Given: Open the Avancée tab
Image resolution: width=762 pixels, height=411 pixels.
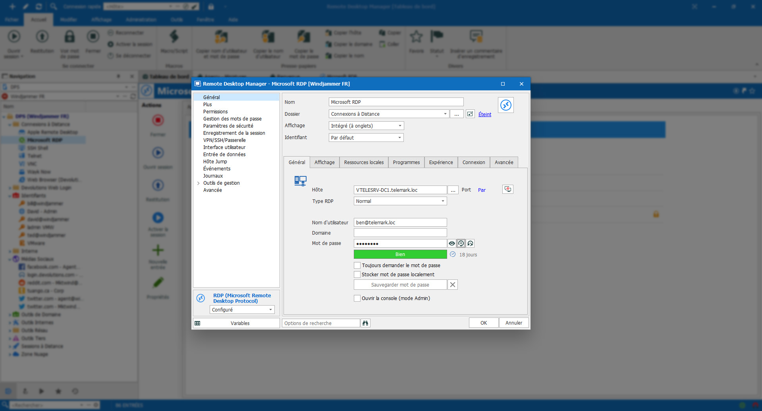Looking at the screenshot, I should click(504, 162).
